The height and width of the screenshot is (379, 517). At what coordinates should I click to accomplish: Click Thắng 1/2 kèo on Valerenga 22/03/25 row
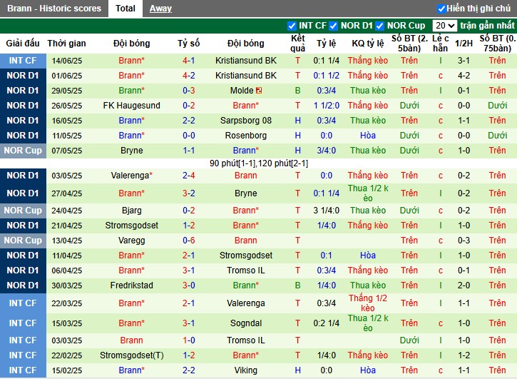tap(368, 303)
